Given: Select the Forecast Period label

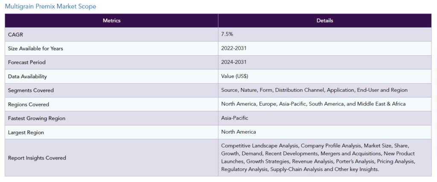Looking at the screenshot, I should [x=27, y=63].
